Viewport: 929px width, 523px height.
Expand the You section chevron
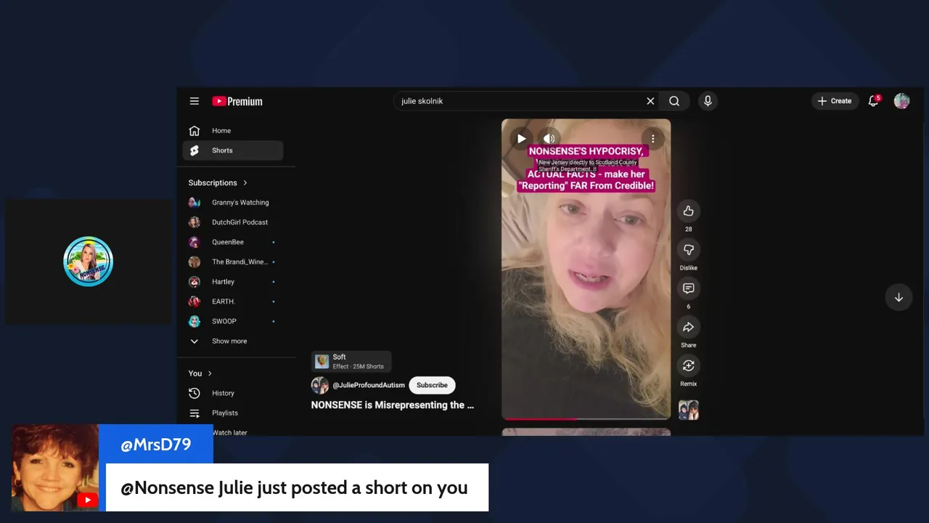pos(210,373)
